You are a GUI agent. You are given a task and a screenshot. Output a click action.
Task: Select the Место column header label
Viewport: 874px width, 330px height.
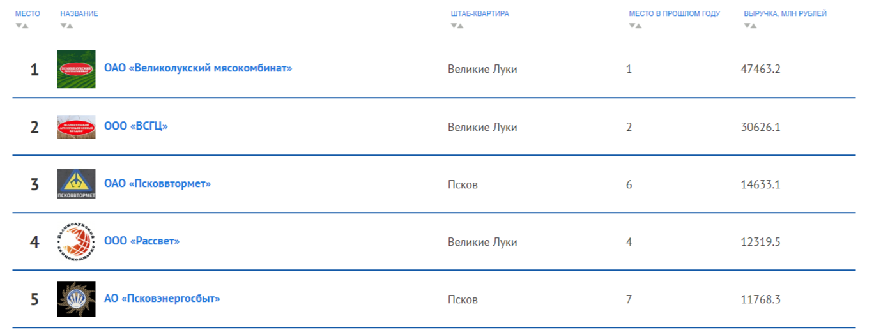click(28, 13)
